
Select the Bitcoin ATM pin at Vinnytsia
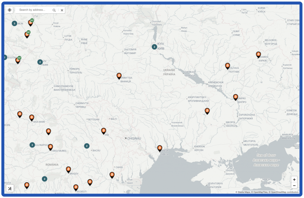coord(119,76)
